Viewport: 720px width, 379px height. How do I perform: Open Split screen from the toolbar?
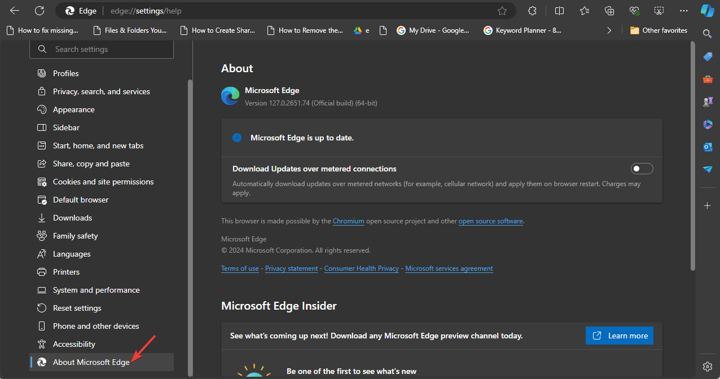[559, 11]
